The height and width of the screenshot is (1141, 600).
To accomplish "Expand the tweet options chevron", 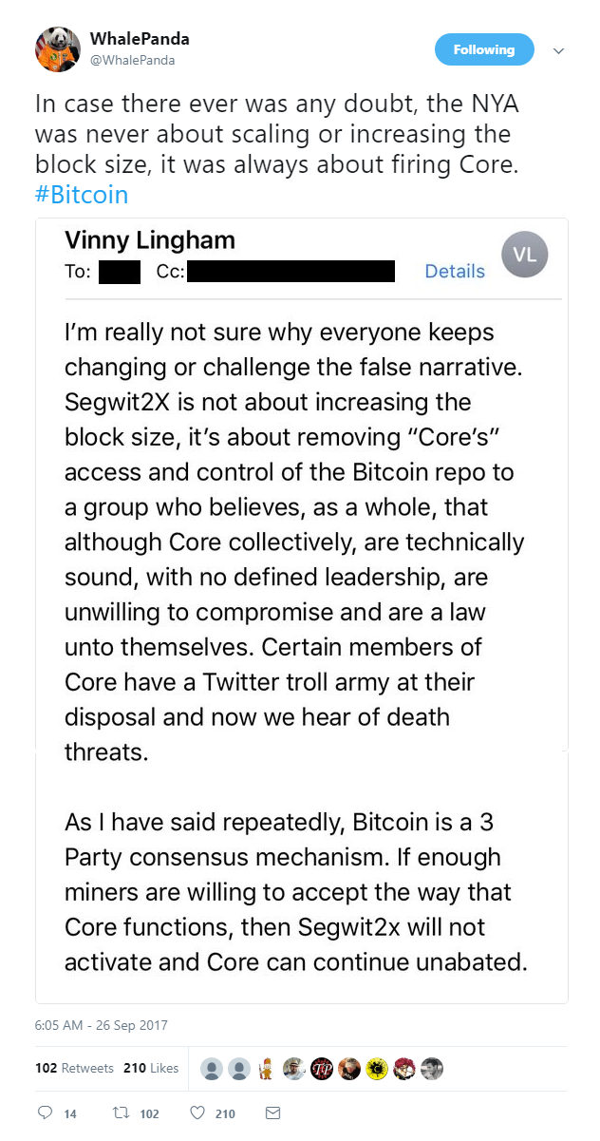I will (558, 50).
